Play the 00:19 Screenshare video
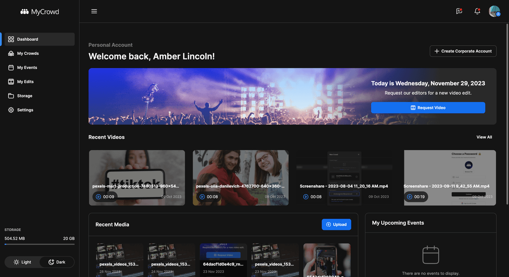The image size is (509, 277). pyautogui.click(x=409, y=197)
